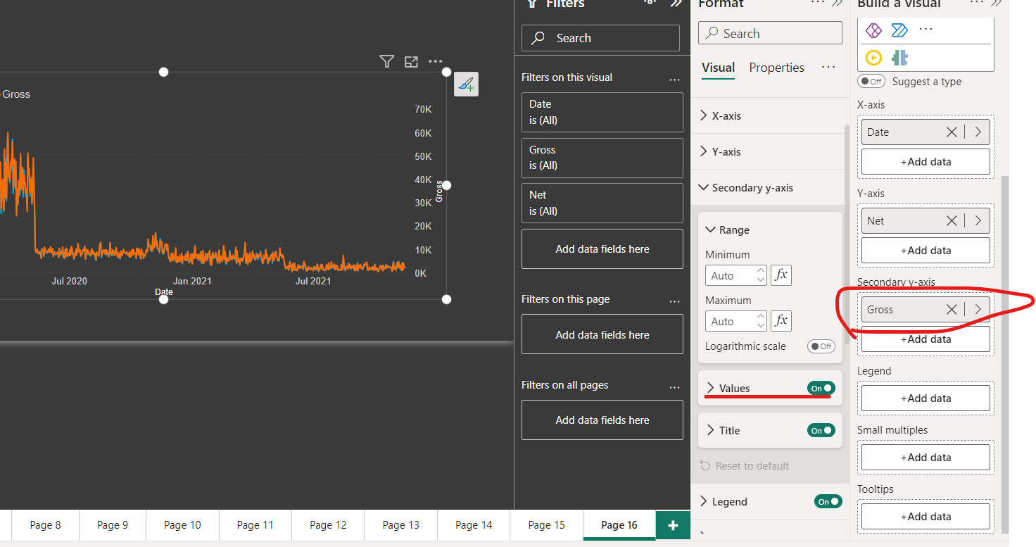Click the paintbrush format icon beside the chart

point(466,84)
